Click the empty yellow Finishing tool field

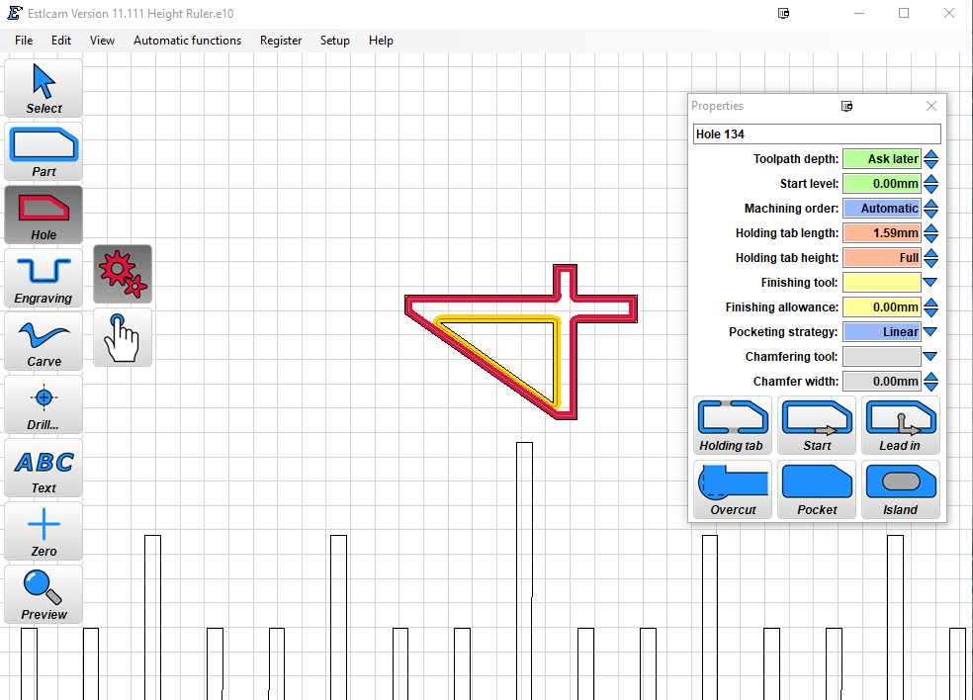tap(882, 283)
